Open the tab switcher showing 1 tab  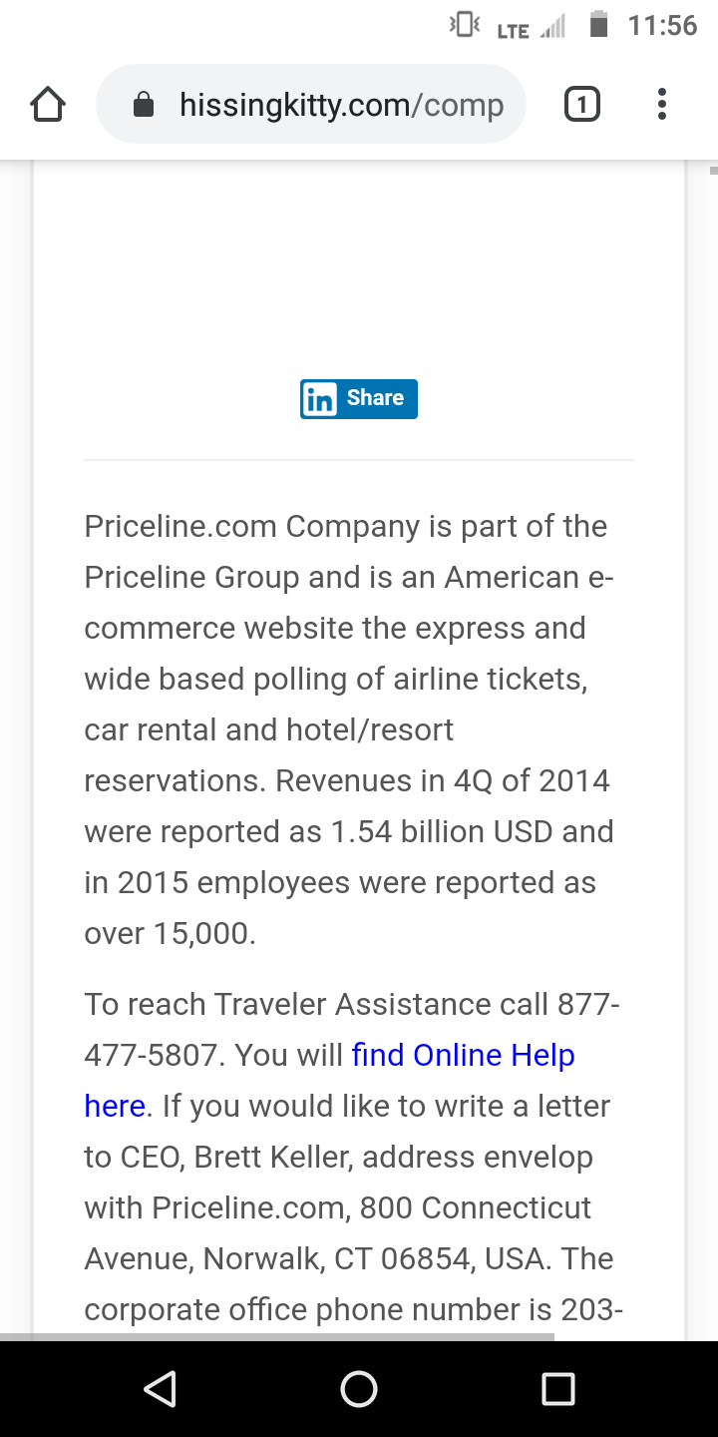(x=582, y=105)
